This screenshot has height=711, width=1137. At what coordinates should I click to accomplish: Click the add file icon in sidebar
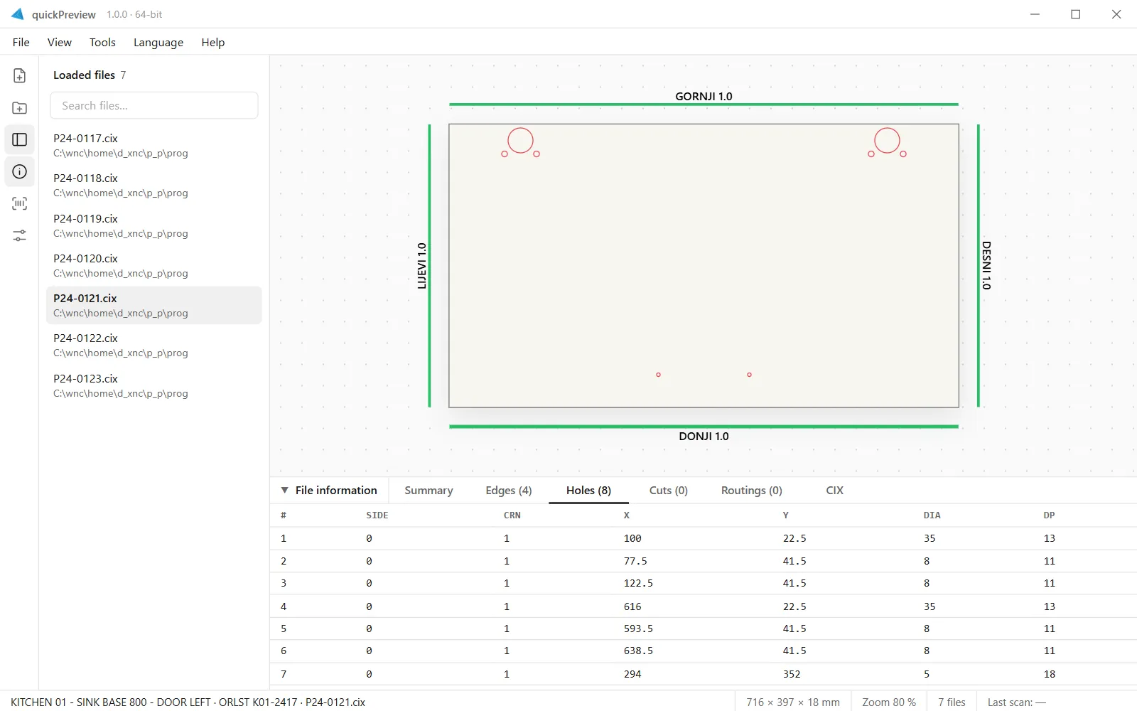click(20, 75)
